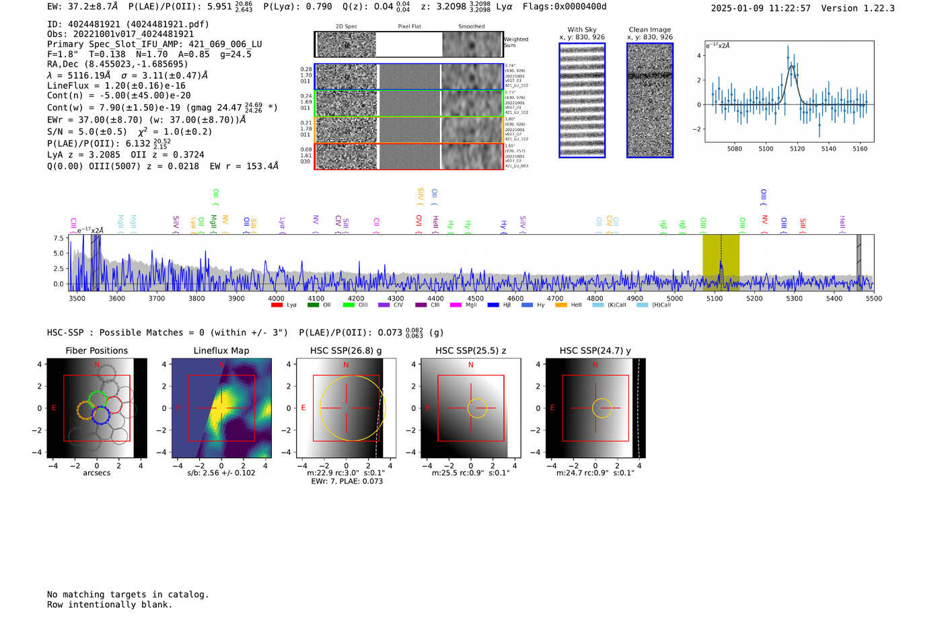The height and width of the screenshot is (641, 942).
Task: Click the header EW: 37.2±8.7Å value
Action: tap(83, 7)
